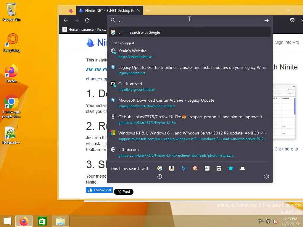Expand the list all tabs chevron
This screenshot has height=227, width=303.
[288, 10]
